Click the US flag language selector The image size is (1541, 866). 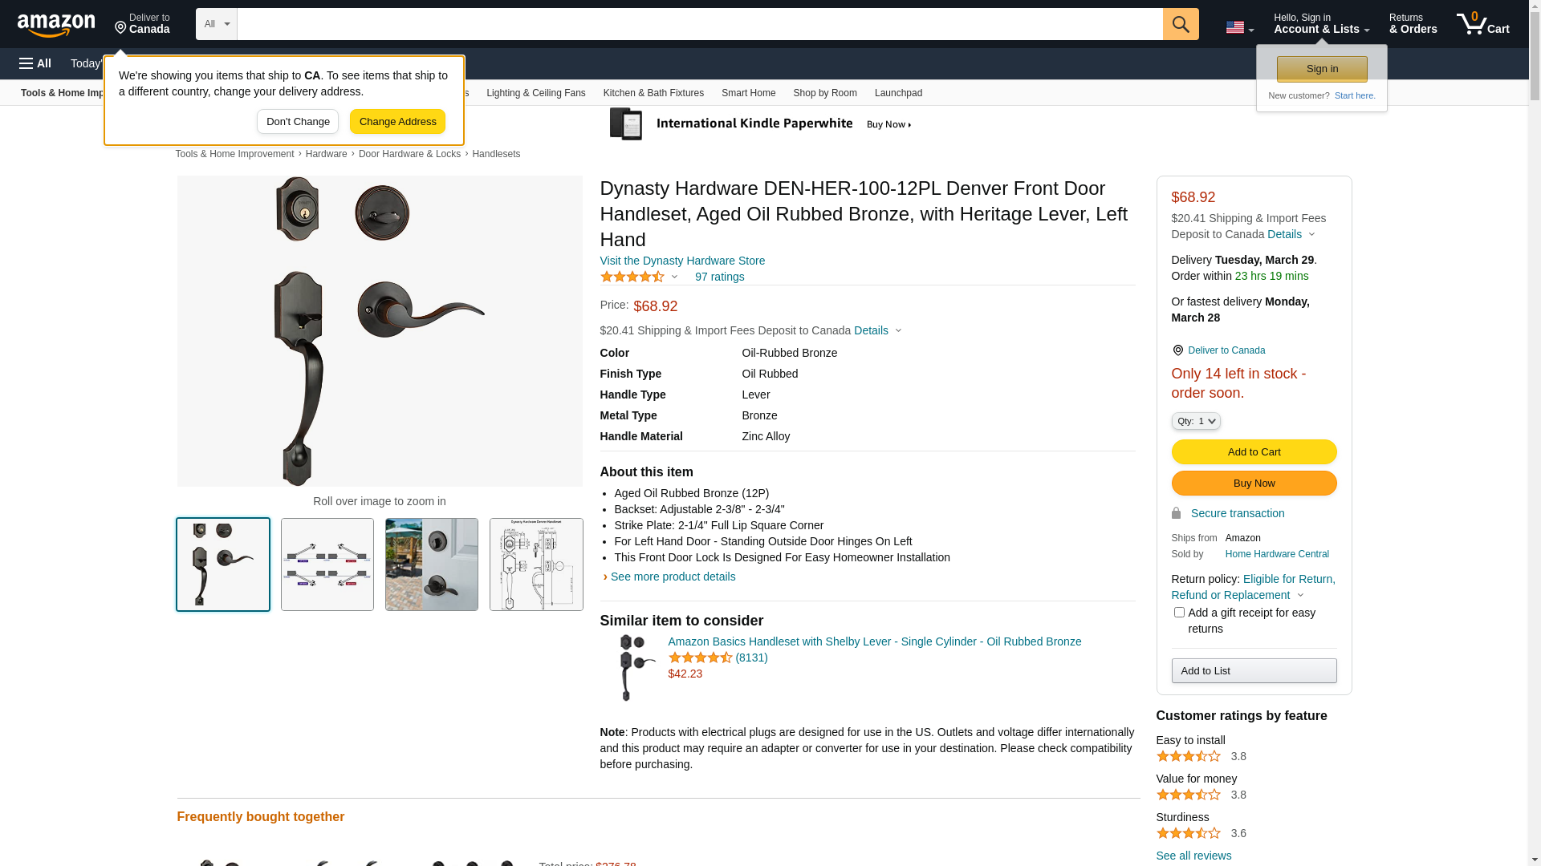click(1239, 27)
